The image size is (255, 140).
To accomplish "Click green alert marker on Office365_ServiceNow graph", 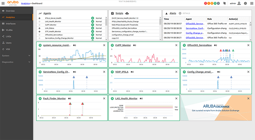I will [x=233, y=50].
